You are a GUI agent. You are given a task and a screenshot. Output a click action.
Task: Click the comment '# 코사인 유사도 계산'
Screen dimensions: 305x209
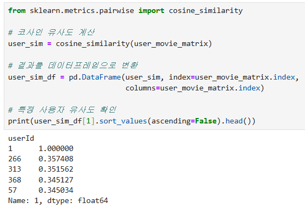[51, 32]
